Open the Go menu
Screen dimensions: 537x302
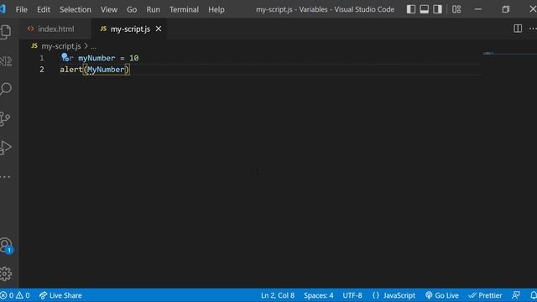point(132,9)
